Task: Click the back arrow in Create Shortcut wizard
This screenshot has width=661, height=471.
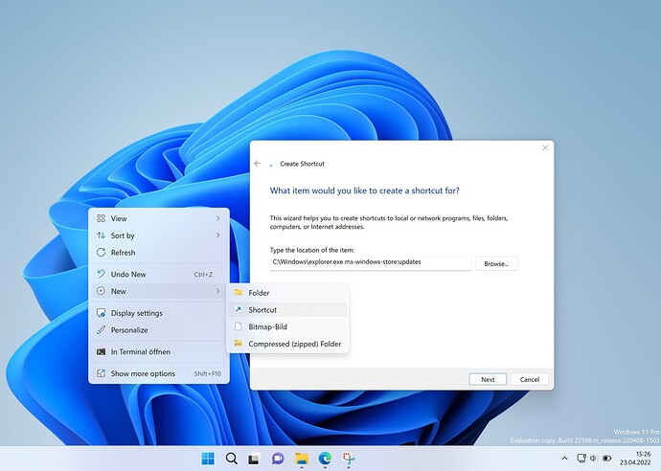Action: click(258, 164)
